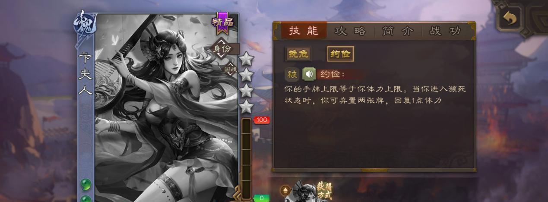Viewport: 548px width, 202px height.
Task: Open the 简介 tab
Action: [397, 31]
